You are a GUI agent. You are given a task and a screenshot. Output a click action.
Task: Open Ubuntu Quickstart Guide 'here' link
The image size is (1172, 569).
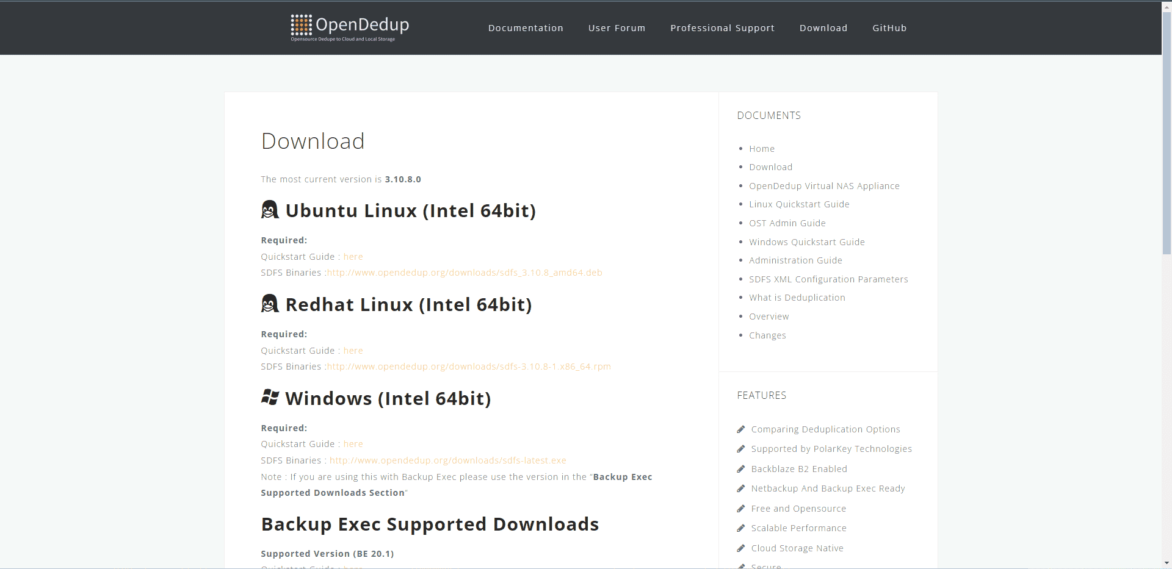click(x=353, y=257)
